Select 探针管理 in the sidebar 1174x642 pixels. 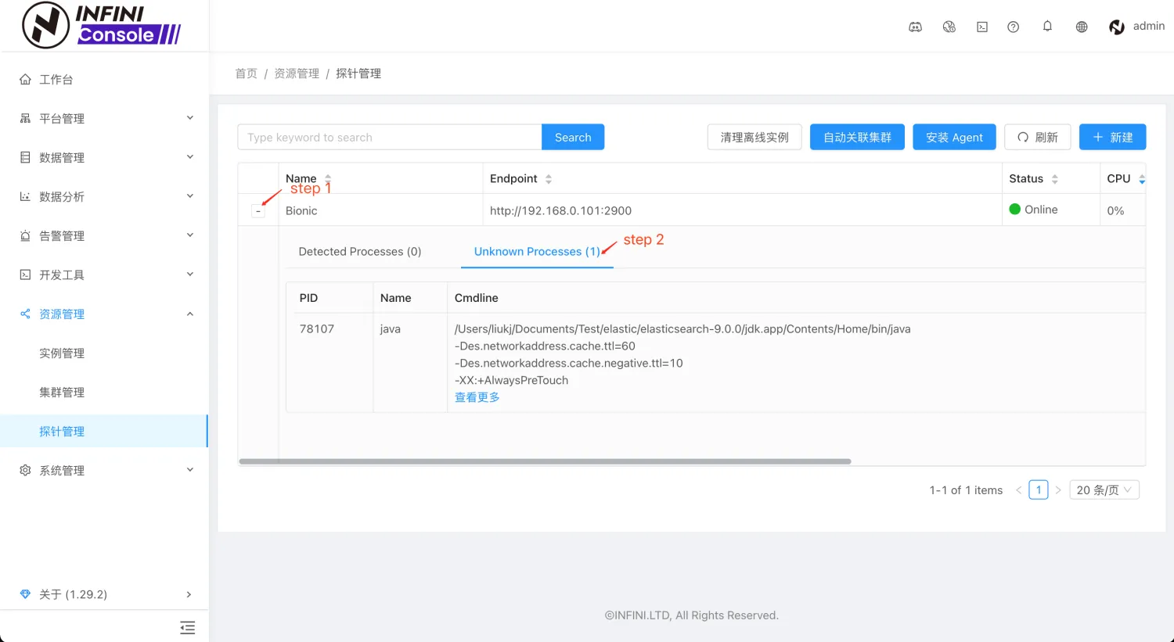point(104,431)
